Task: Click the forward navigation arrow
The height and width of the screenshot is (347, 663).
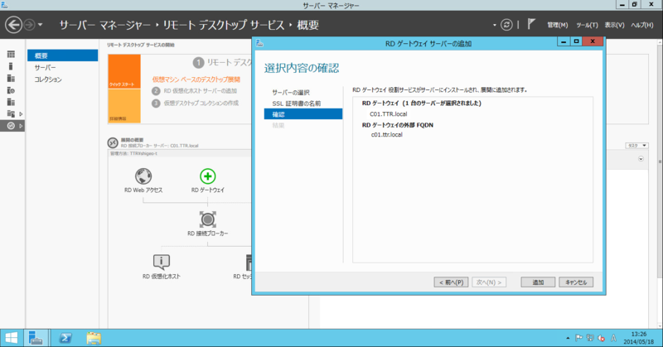Action: click(29, 25)
